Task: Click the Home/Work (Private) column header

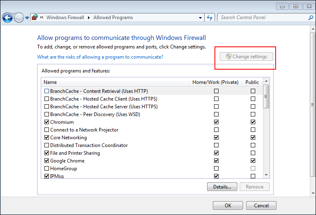Action: click(x=215, y=82)
